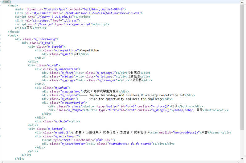Click the vertical scrollbar thumb
This screenshot has height=163, width=246.
point(242,67)
